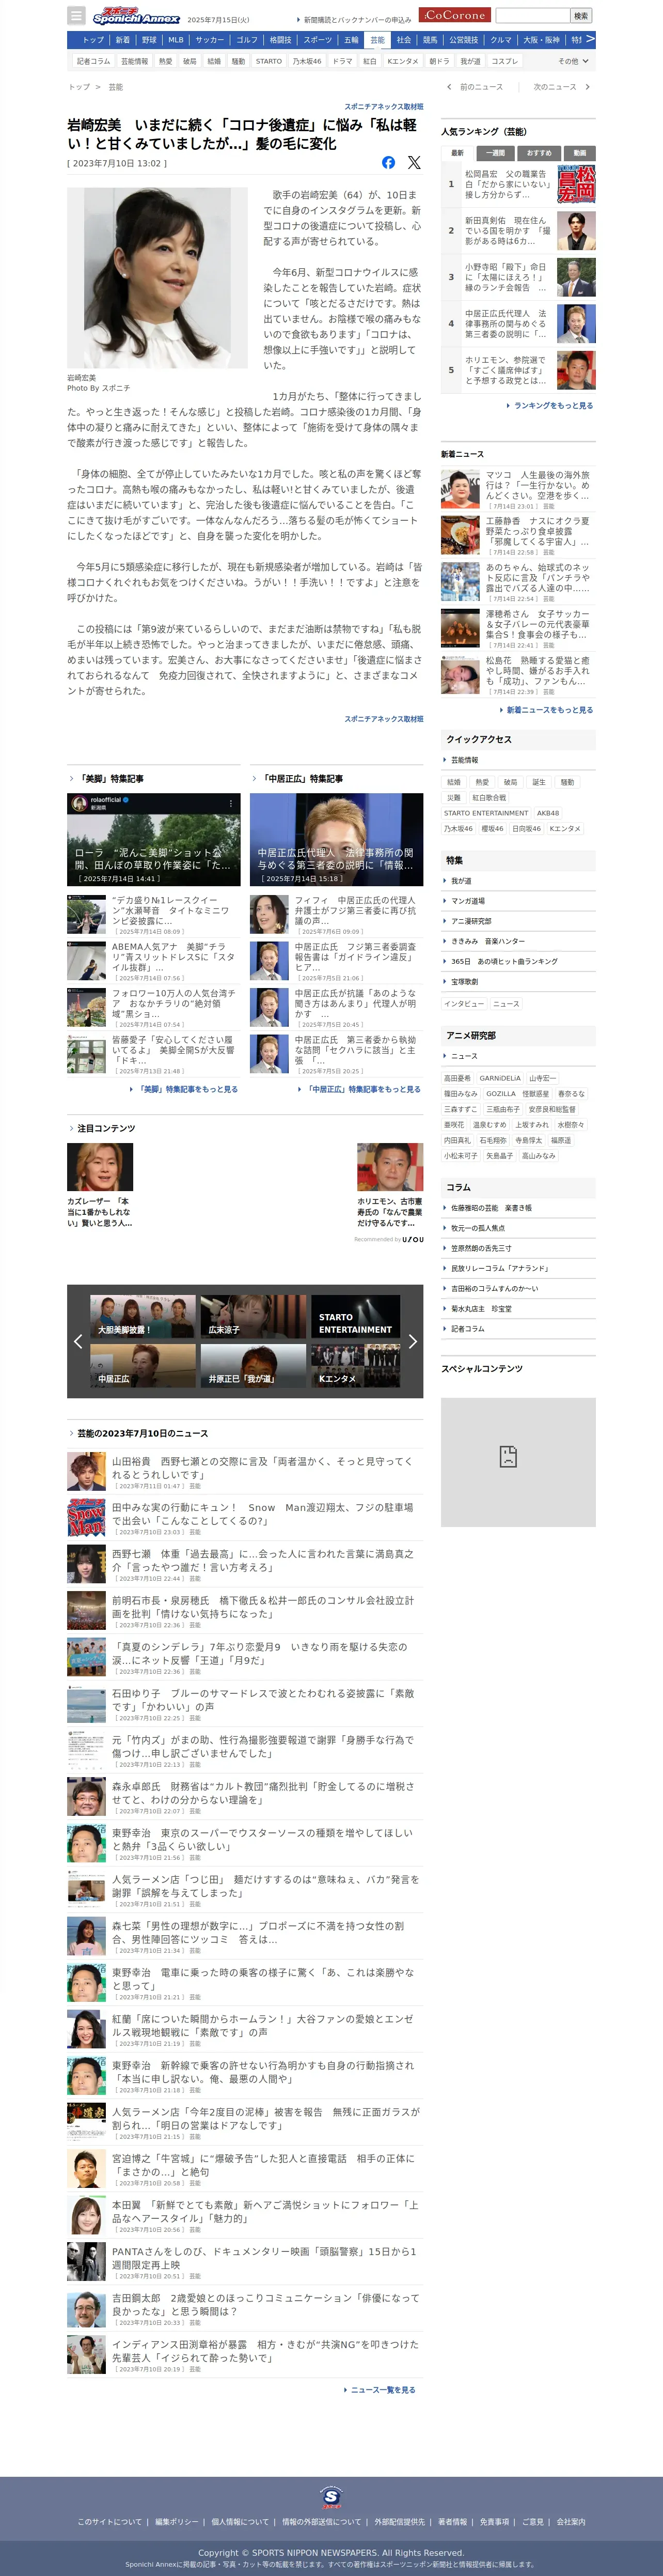Click the CoCorone banner logo

[454, 15]
